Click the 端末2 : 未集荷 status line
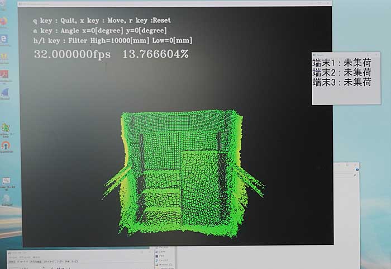391x269 pixels. [x=342, y=73]
